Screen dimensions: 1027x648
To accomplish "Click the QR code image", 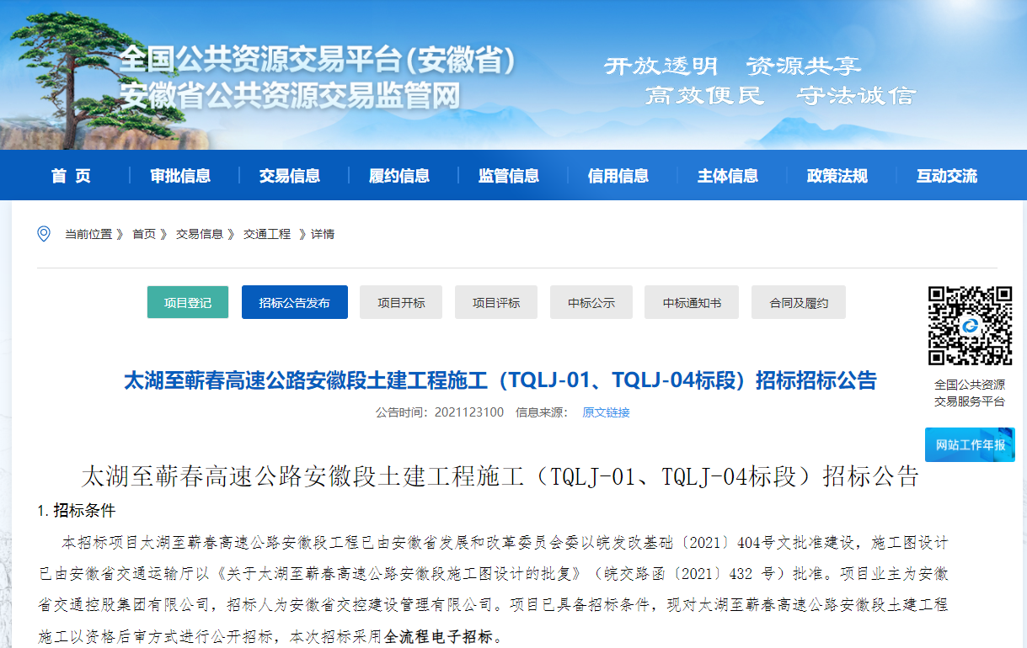I will (970, 326).
